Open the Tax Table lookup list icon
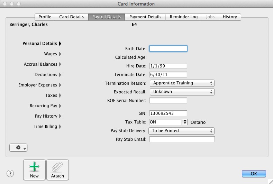This screenshot has width=273, height=184. click(185, 122)
